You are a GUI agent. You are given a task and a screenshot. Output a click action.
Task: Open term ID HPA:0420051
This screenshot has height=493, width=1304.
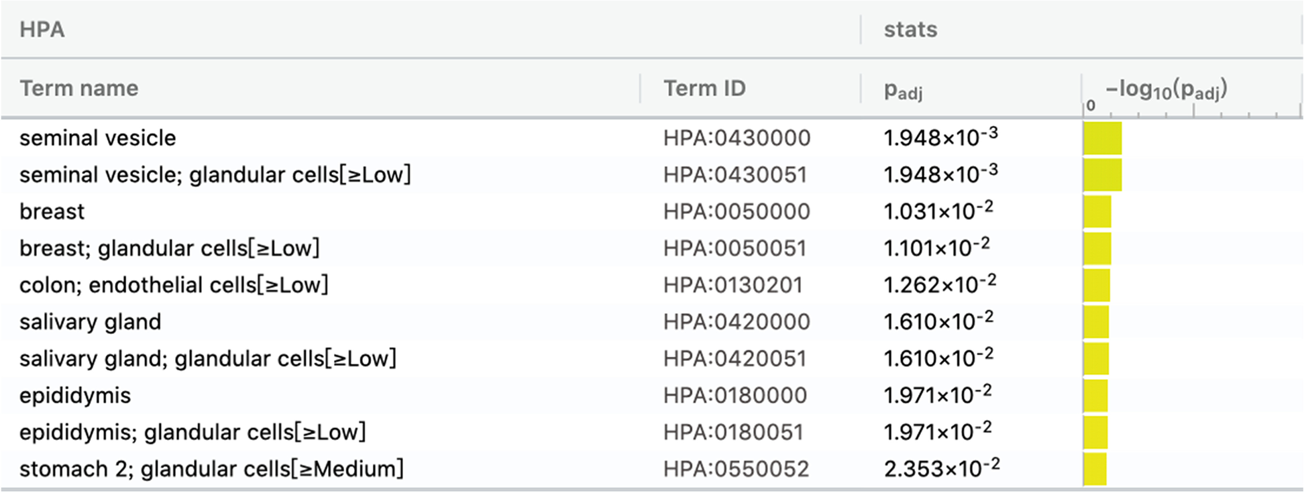[x=735, y=359]
